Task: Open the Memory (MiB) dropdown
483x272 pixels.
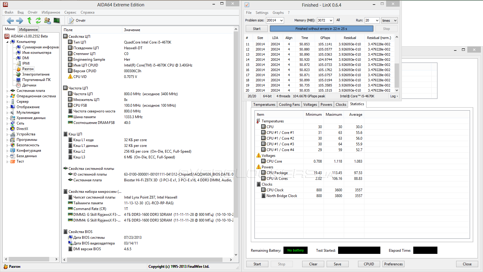Action: 331,20
